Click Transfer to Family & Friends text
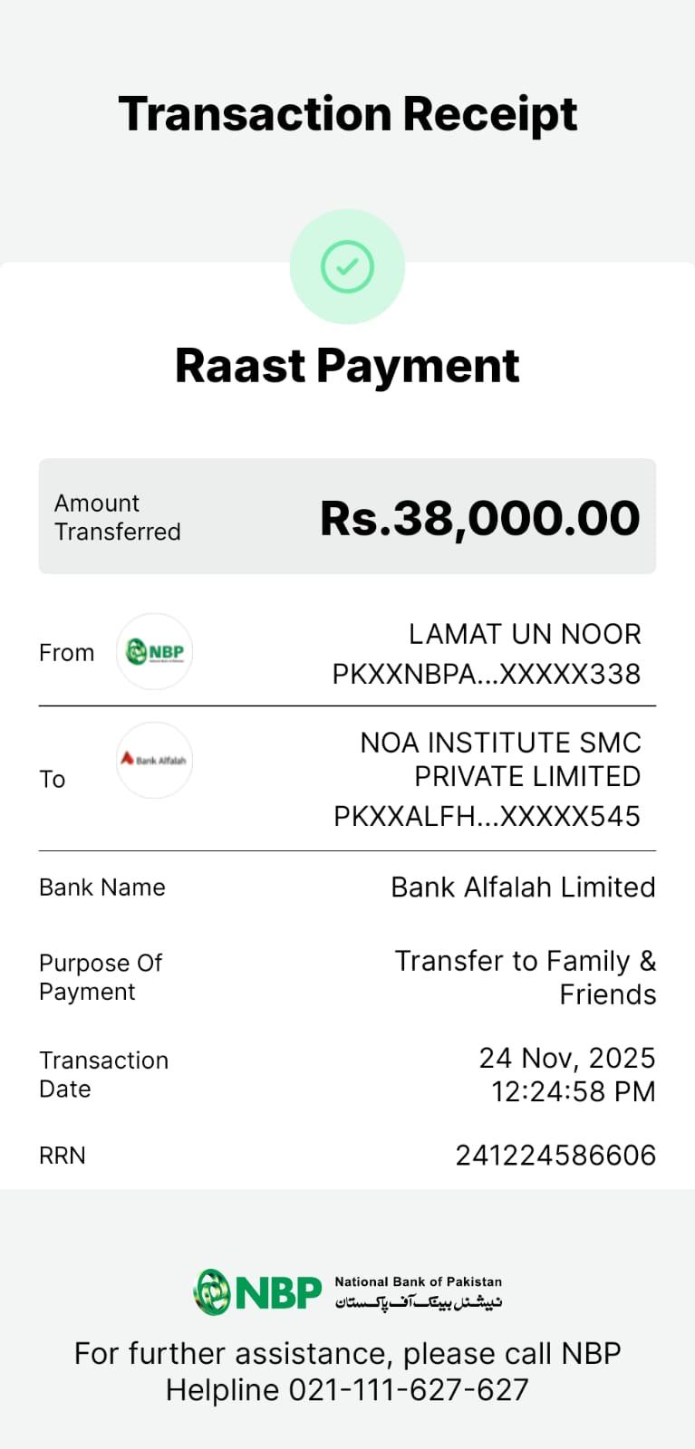The height and width of the screenshot is (1449, 695). (526, 977)
